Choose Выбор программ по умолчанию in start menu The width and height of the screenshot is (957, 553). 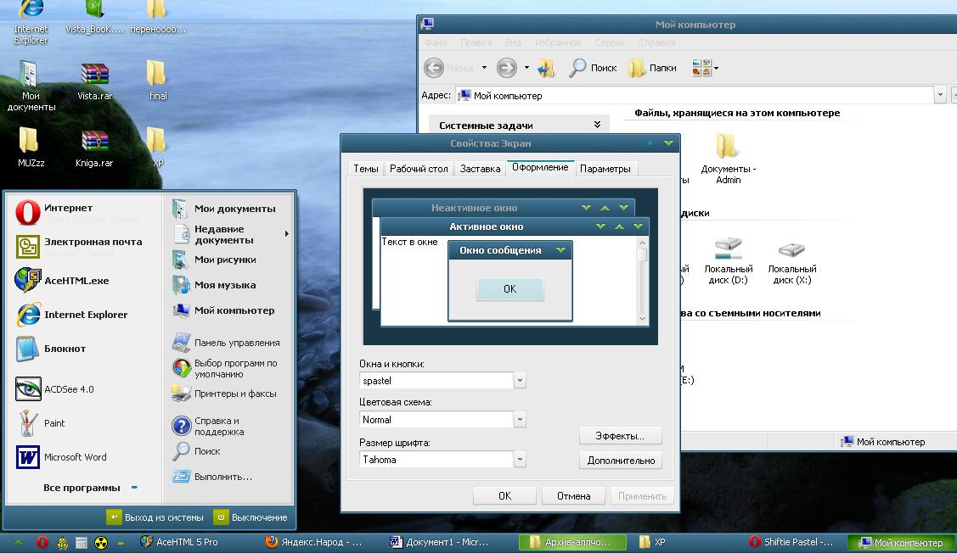pyautogui.click(x=224, y=368)
